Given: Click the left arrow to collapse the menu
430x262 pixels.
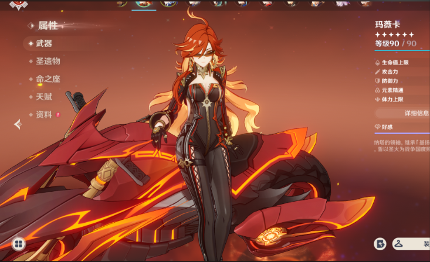Looking at the screenshot, I should [18, 124].
